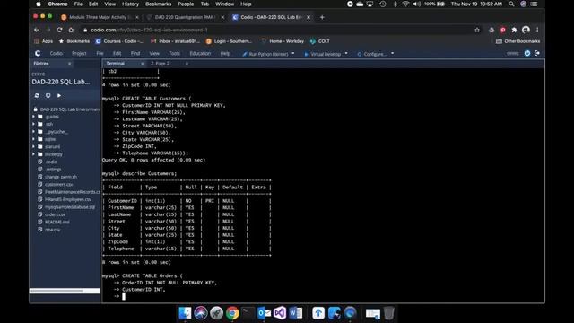Expand the starunit folder

pyautogui.click(x=34, y=146)
